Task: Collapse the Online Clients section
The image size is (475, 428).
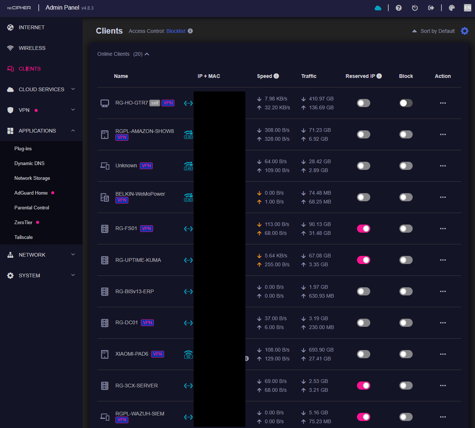Action: 147,54
